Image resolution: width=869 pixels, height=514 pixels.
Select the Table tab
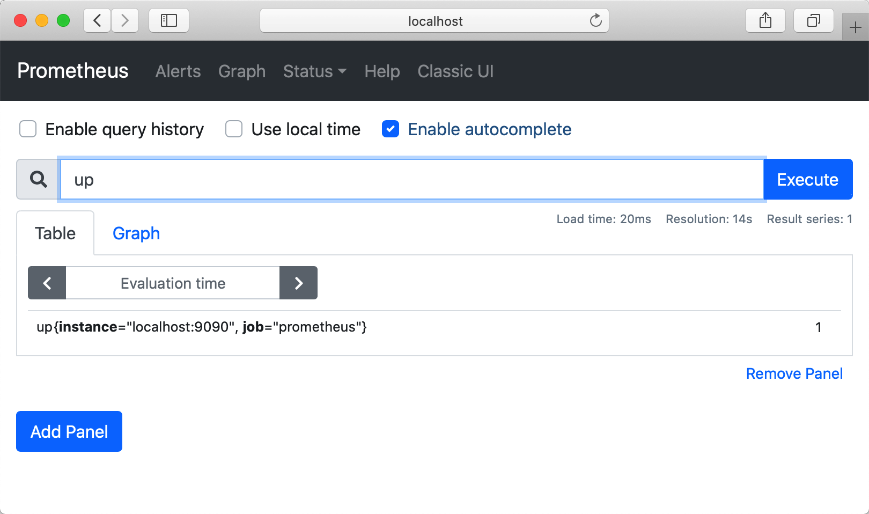tap(55, 233)
